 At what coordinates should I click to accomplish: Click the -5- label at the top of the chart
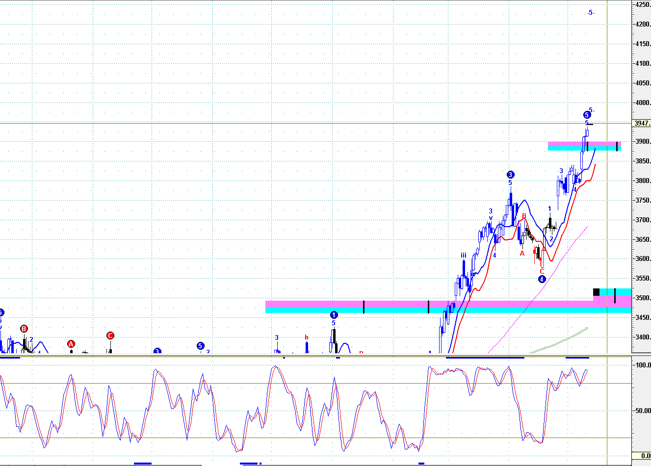click(x=591, y=13)
